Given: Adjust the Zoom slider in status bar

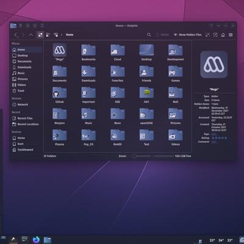Looking at the screenshot, I should click(141, 156).
